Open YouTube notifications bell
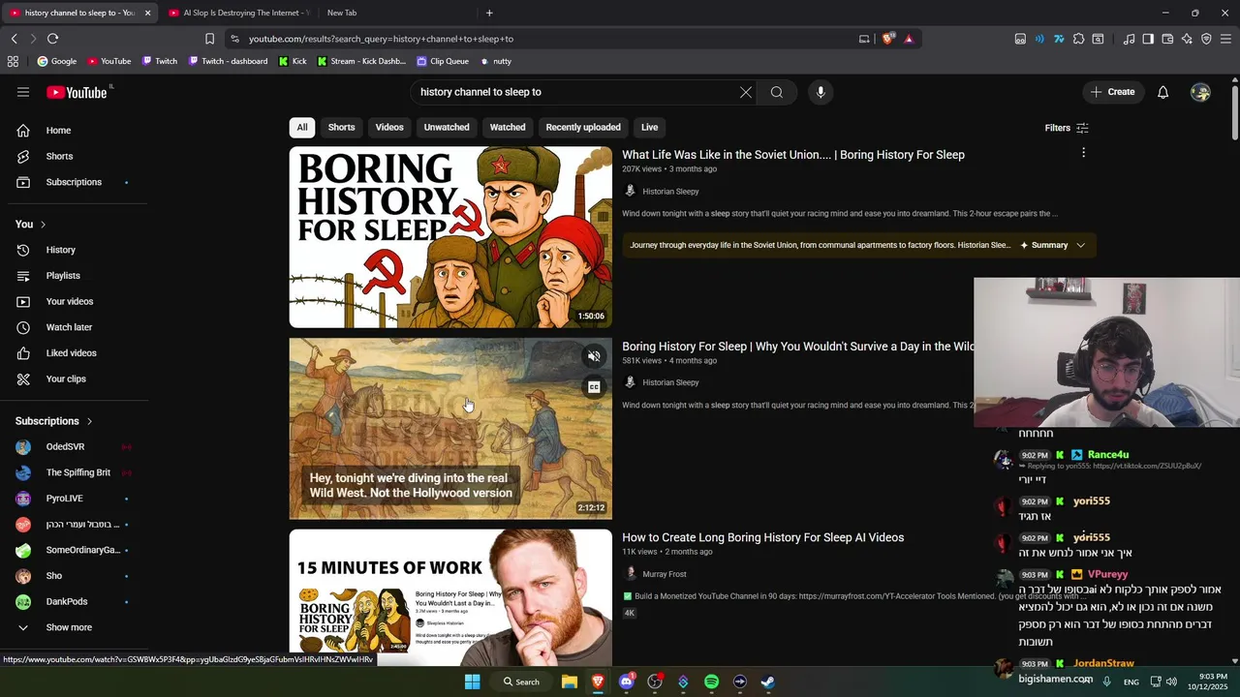The image size is (1240, 697). click(1162, 92)
